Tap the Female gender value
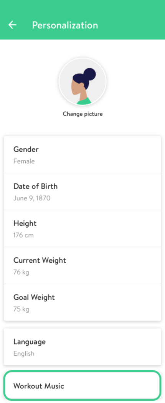 click(24, 162)
